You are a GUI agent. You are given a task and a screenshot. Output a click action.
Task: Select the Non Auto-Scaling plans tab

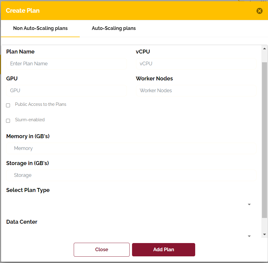click(x=40, y=28)
